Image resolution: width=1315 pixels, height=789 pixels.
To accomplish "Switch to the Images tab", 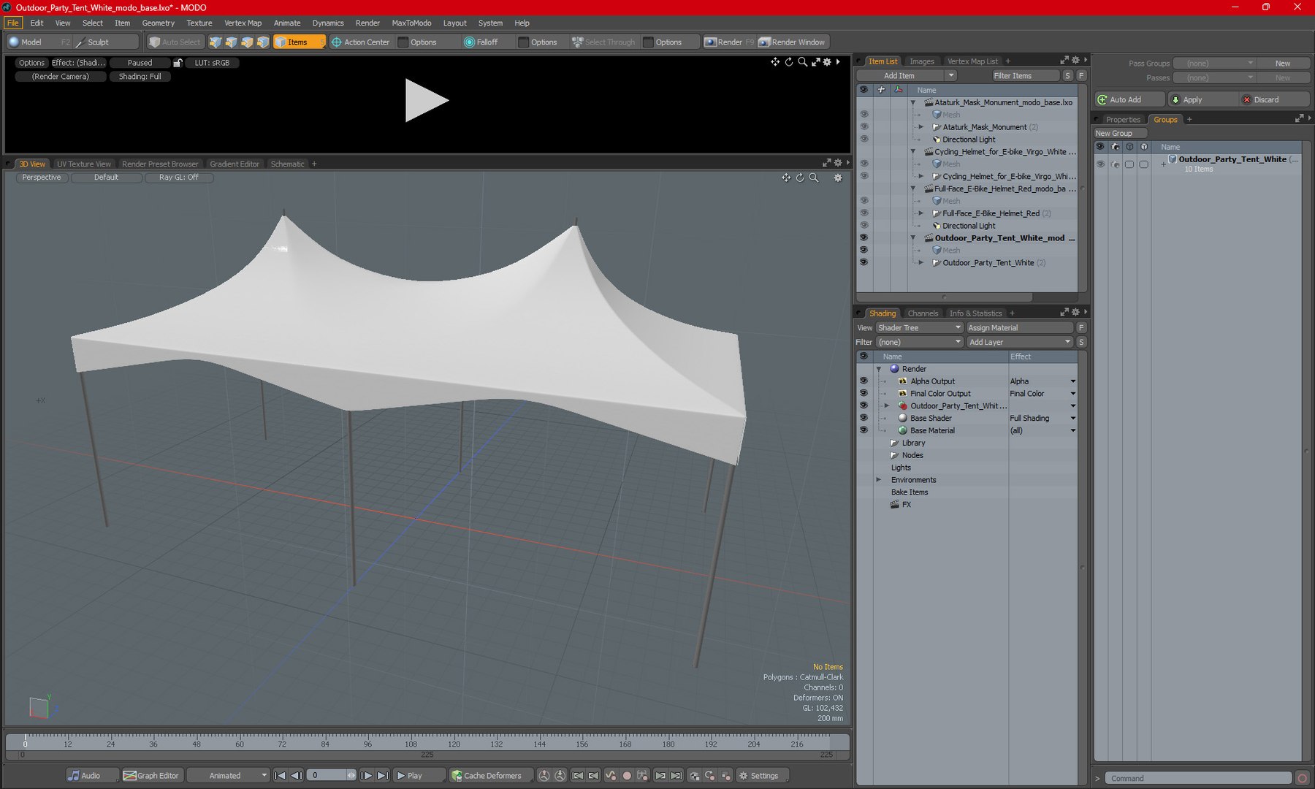I will [x=922, y=61].
